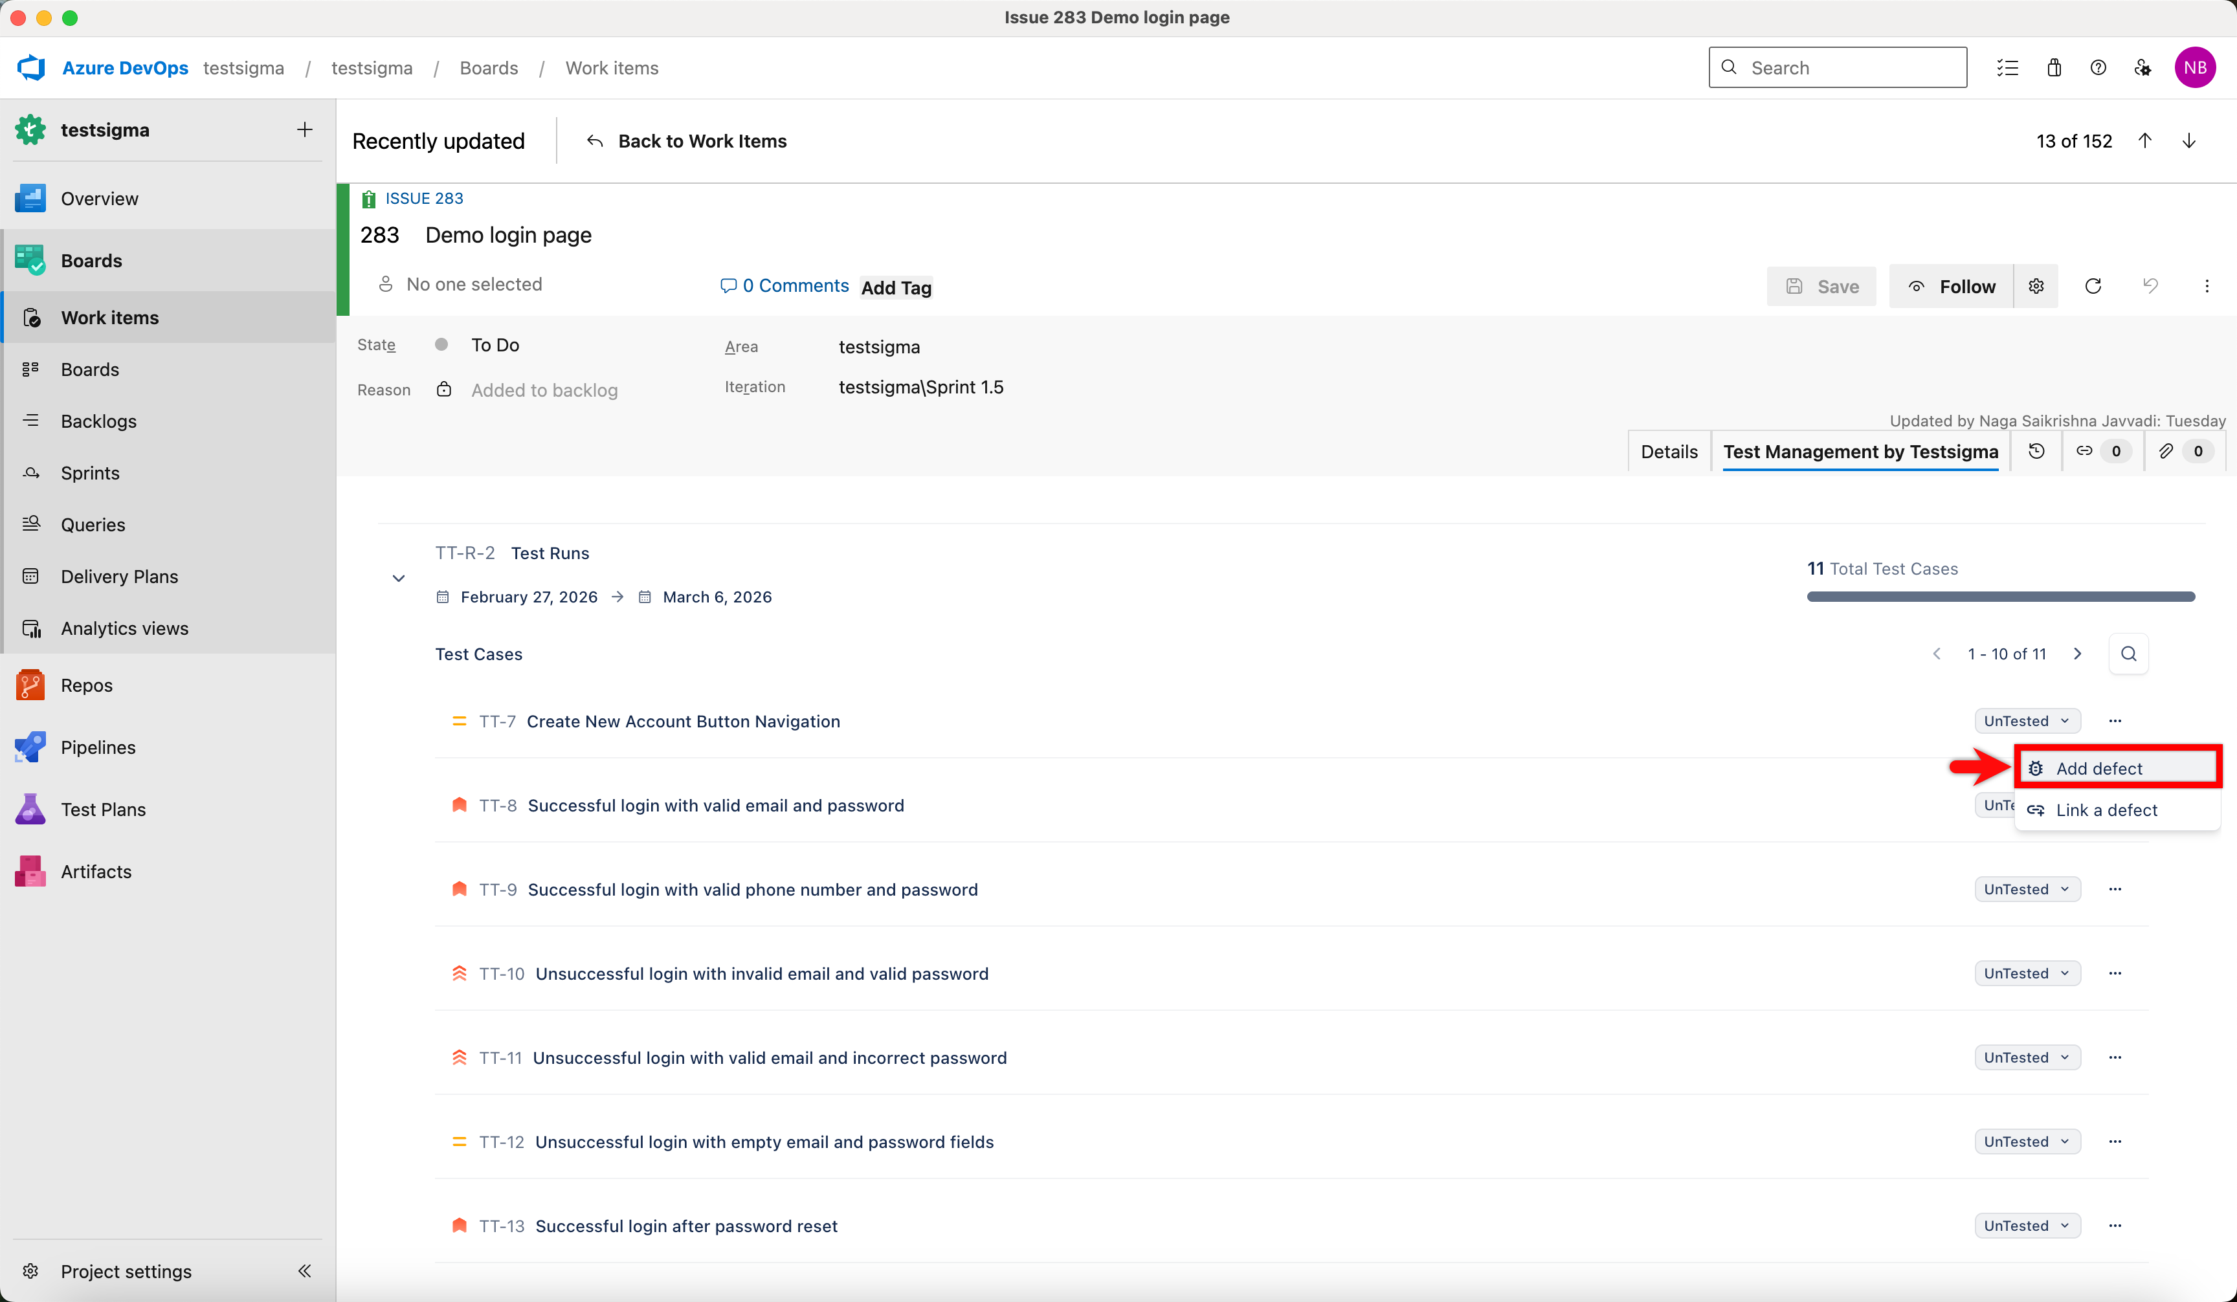
Task: Open Sprints in the sidebar
Action: [169, 473]
